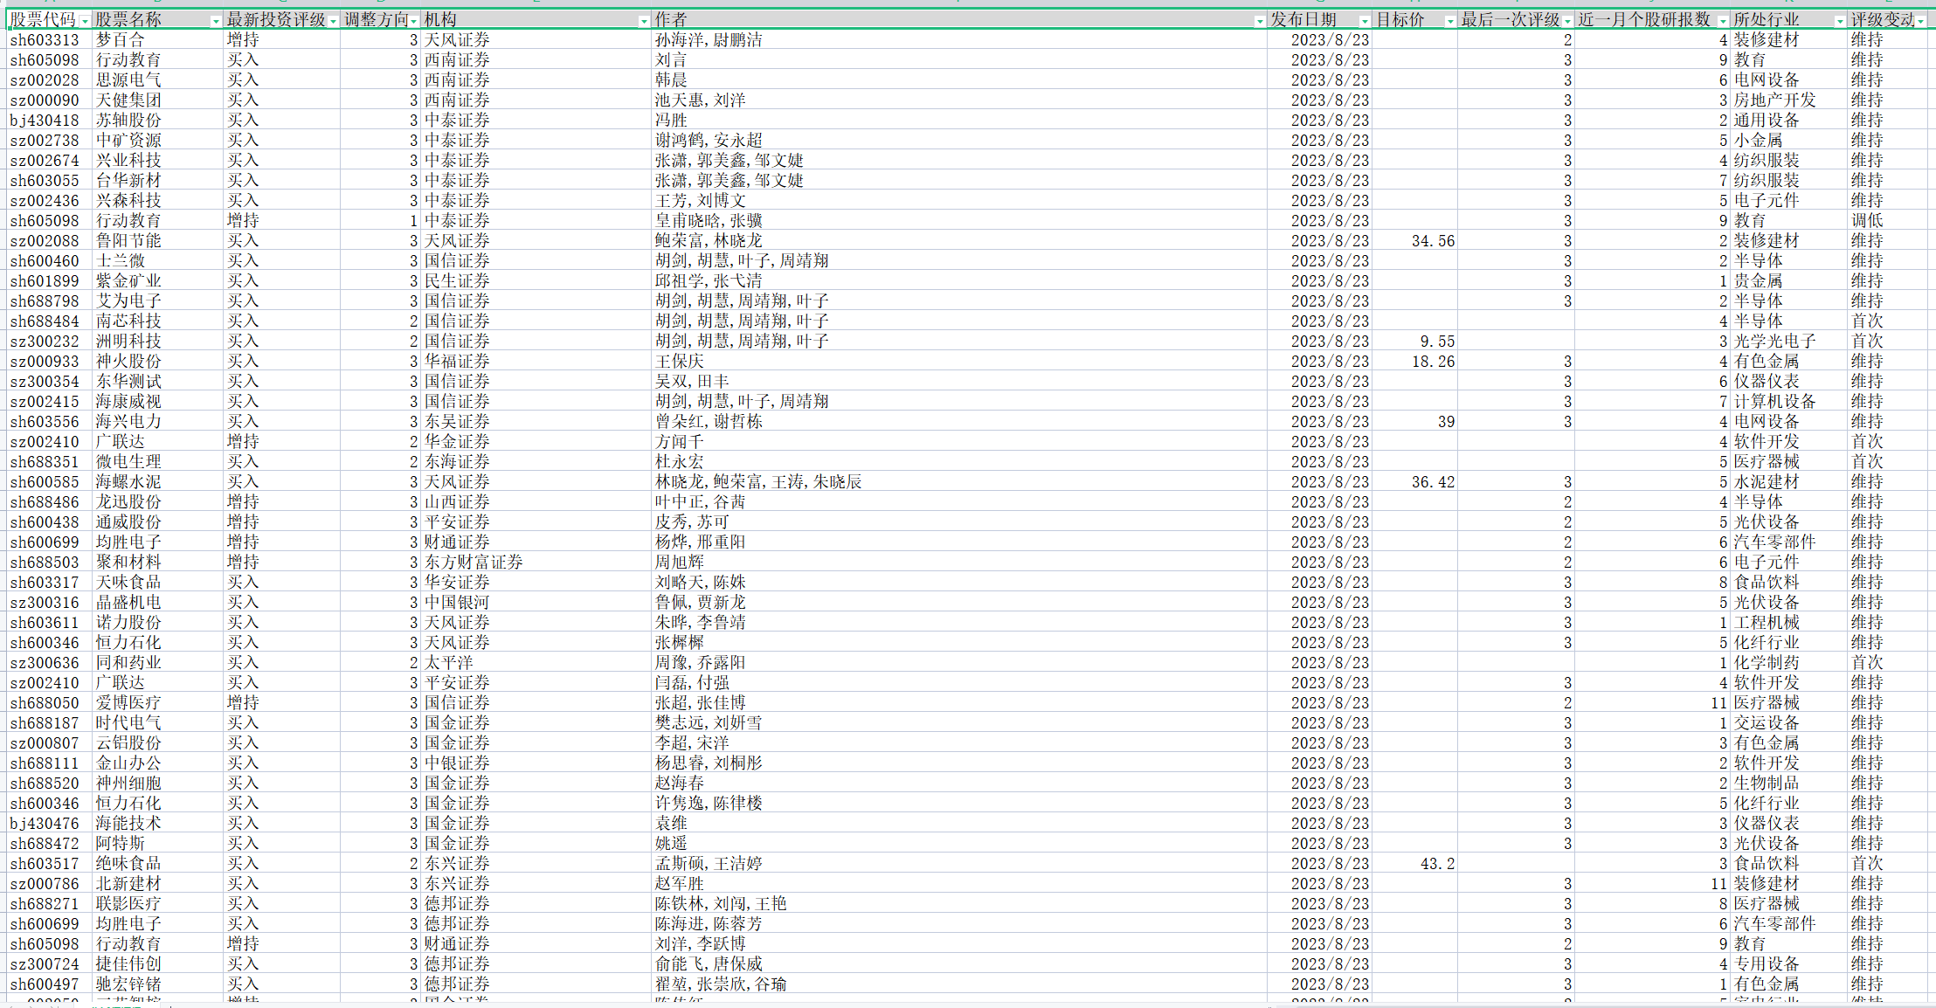Select the author cell 赵军胜
The width and height of the screenshot is (1936, 1008).
click(x=959, y=884)
